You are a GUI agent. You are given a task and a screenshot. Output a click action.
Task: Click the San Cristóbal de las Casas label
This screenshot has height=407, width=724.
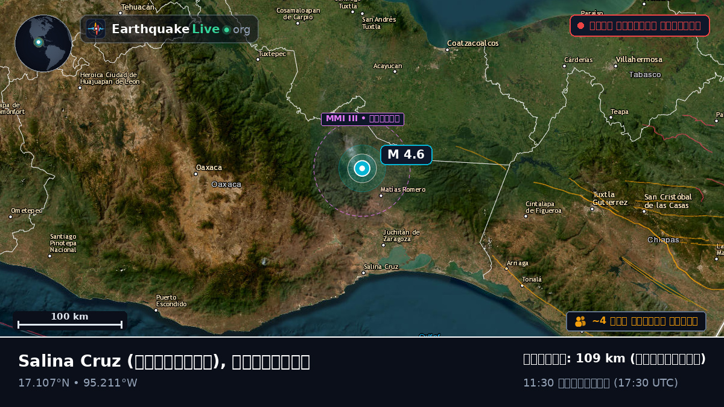click(667, 201)
